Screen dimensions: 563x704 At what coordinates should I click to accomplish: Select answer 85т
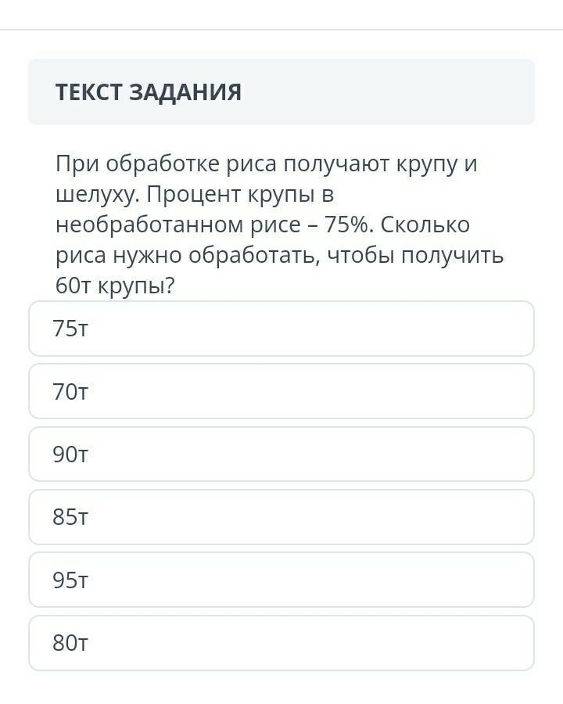(x=281, y=517)
